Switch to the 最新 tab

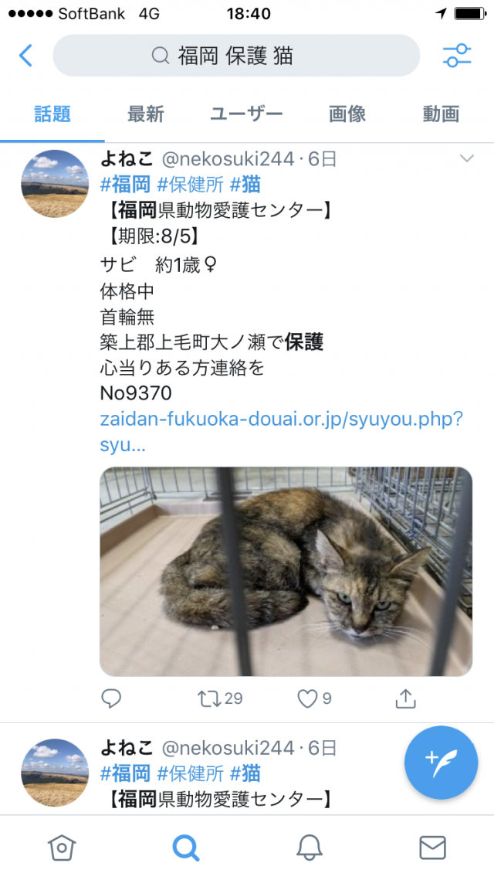146,114
